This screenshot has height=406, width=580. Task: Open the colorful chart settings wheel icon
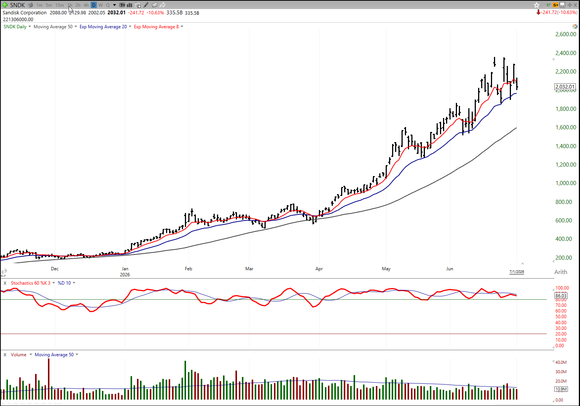click(575, 26)
